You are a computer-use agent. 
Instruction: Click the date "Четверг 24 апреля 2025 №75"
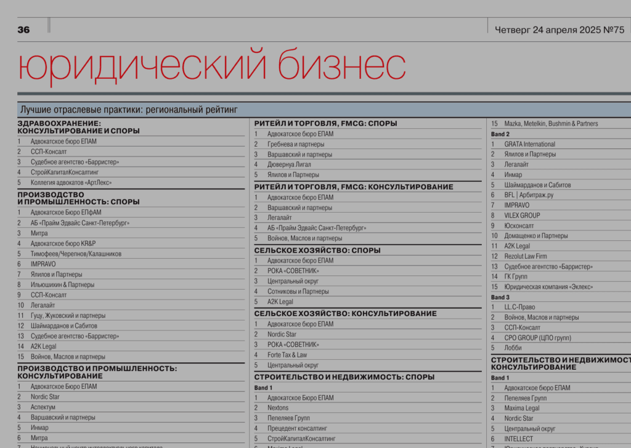(x=560, y=30)
